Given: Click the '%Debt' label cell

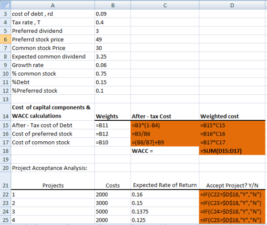Looking at the screenshot, I should (53, 82).
